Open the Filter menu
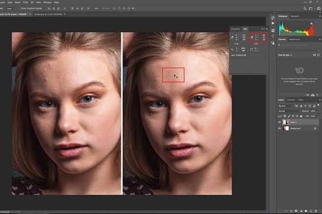 coord(25,2)
